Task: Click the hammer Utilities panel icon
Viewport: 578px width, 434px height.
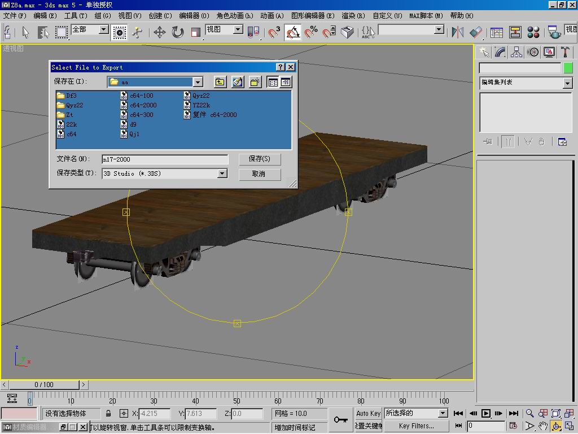Action: (565, 52)
